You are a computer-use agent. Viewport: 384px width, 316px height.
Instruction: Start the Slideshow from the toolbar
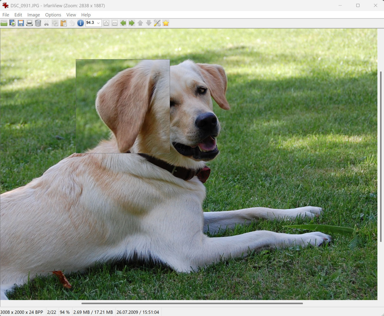[12, 23]
